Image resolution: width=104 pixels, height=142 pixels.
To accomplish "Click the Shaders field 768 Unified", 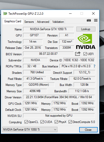I will (x=37, y=72).
